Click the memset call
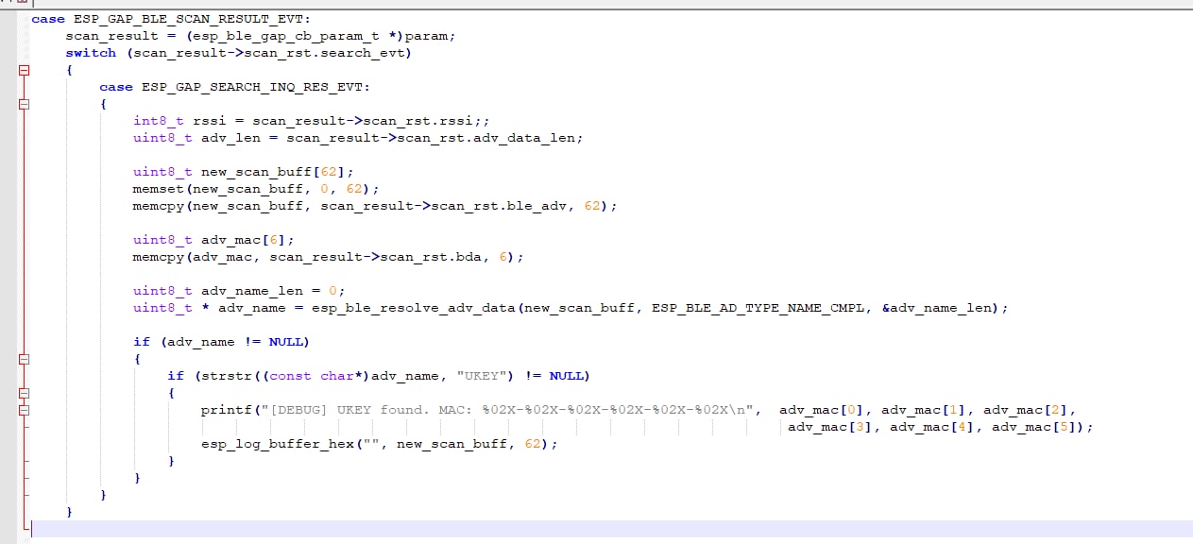The width and height of the screenshot is (1193, 544). [x=256, y=189]
